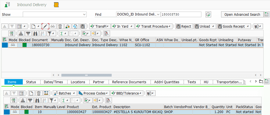Click the pencil edit icon in top toolbar
The width and height of the screenshot is (270, 115).
point(45,27)
